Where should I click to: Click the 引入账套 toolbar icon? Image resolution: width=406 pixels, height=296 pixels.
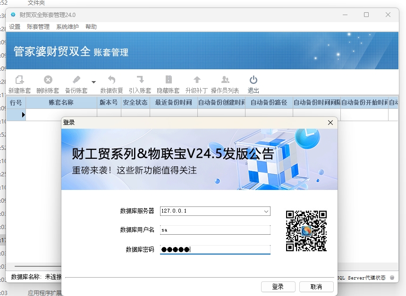pyautogui.click(x=140, y=80)
